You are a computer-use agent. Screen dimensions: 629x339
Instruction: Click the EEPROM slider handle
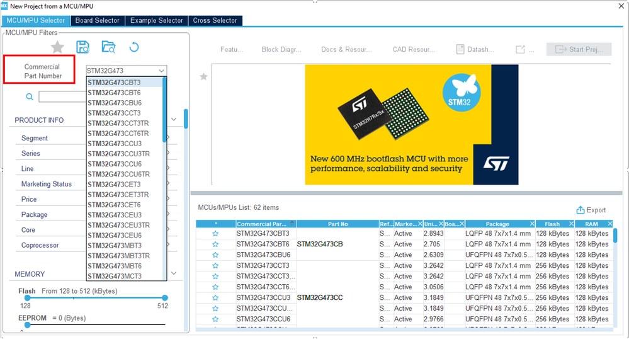pyautogui.click(x=27, y=325)
